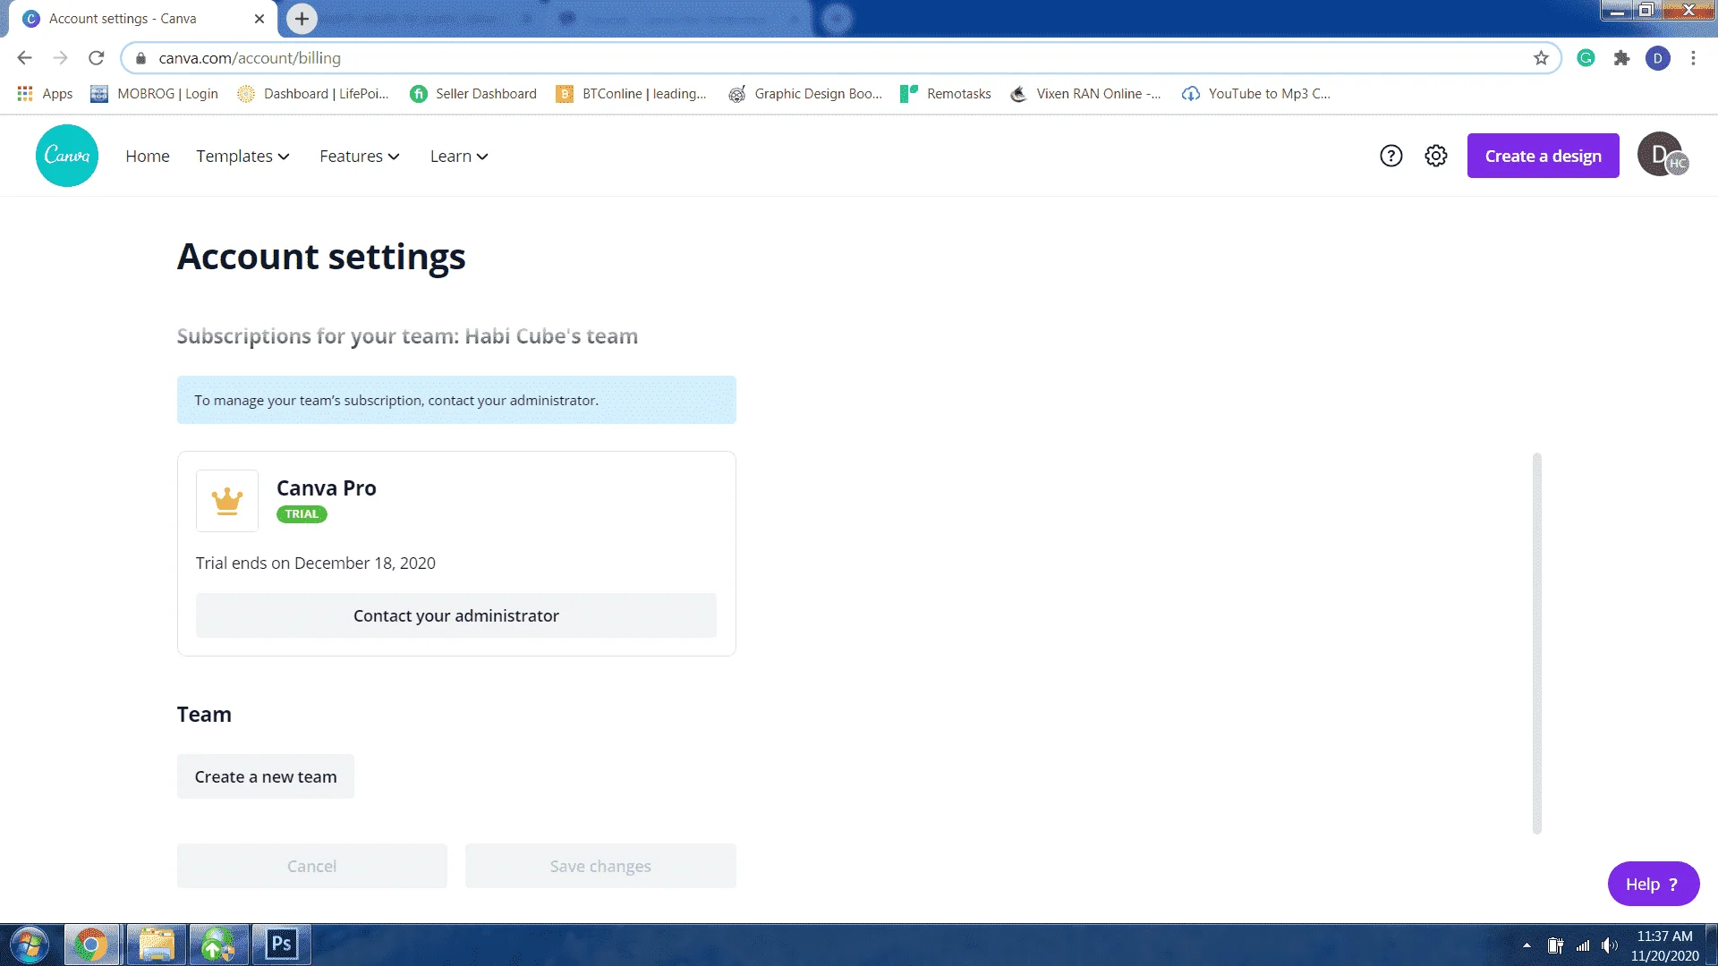Click the 'Canva Pro' plan title
Viewport: 1718px width, 966px height.
tap(327, 488)
